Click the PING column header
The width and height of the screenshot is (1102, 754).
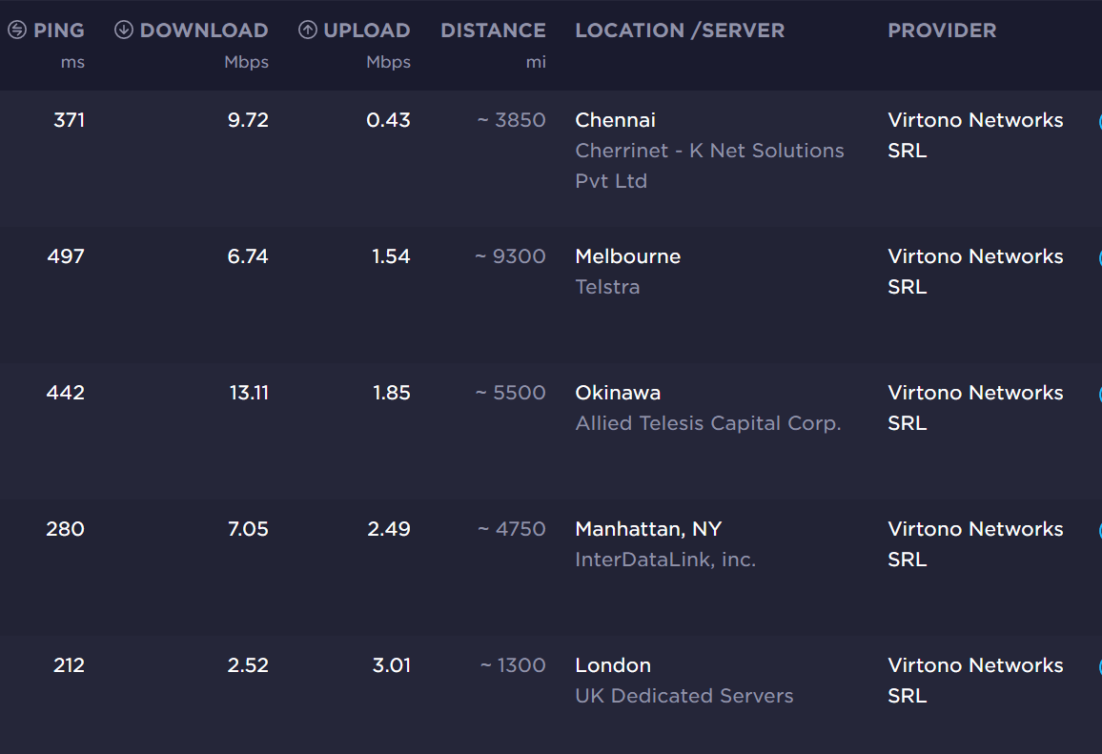59,31
